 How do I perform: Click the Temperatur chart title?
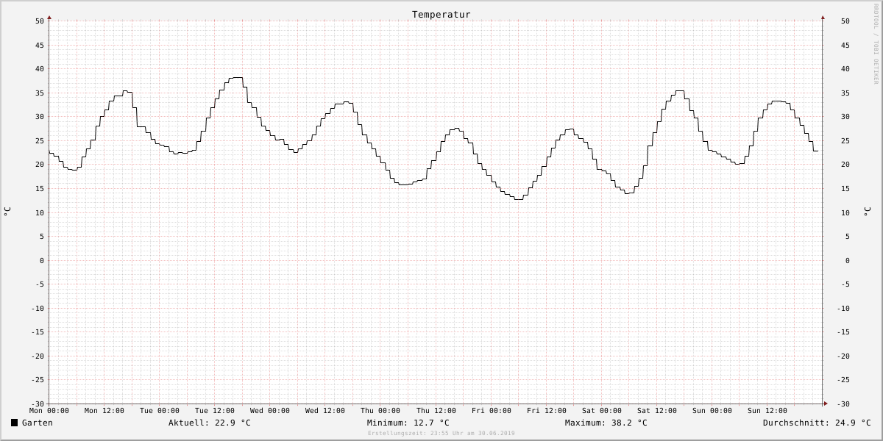441,15
